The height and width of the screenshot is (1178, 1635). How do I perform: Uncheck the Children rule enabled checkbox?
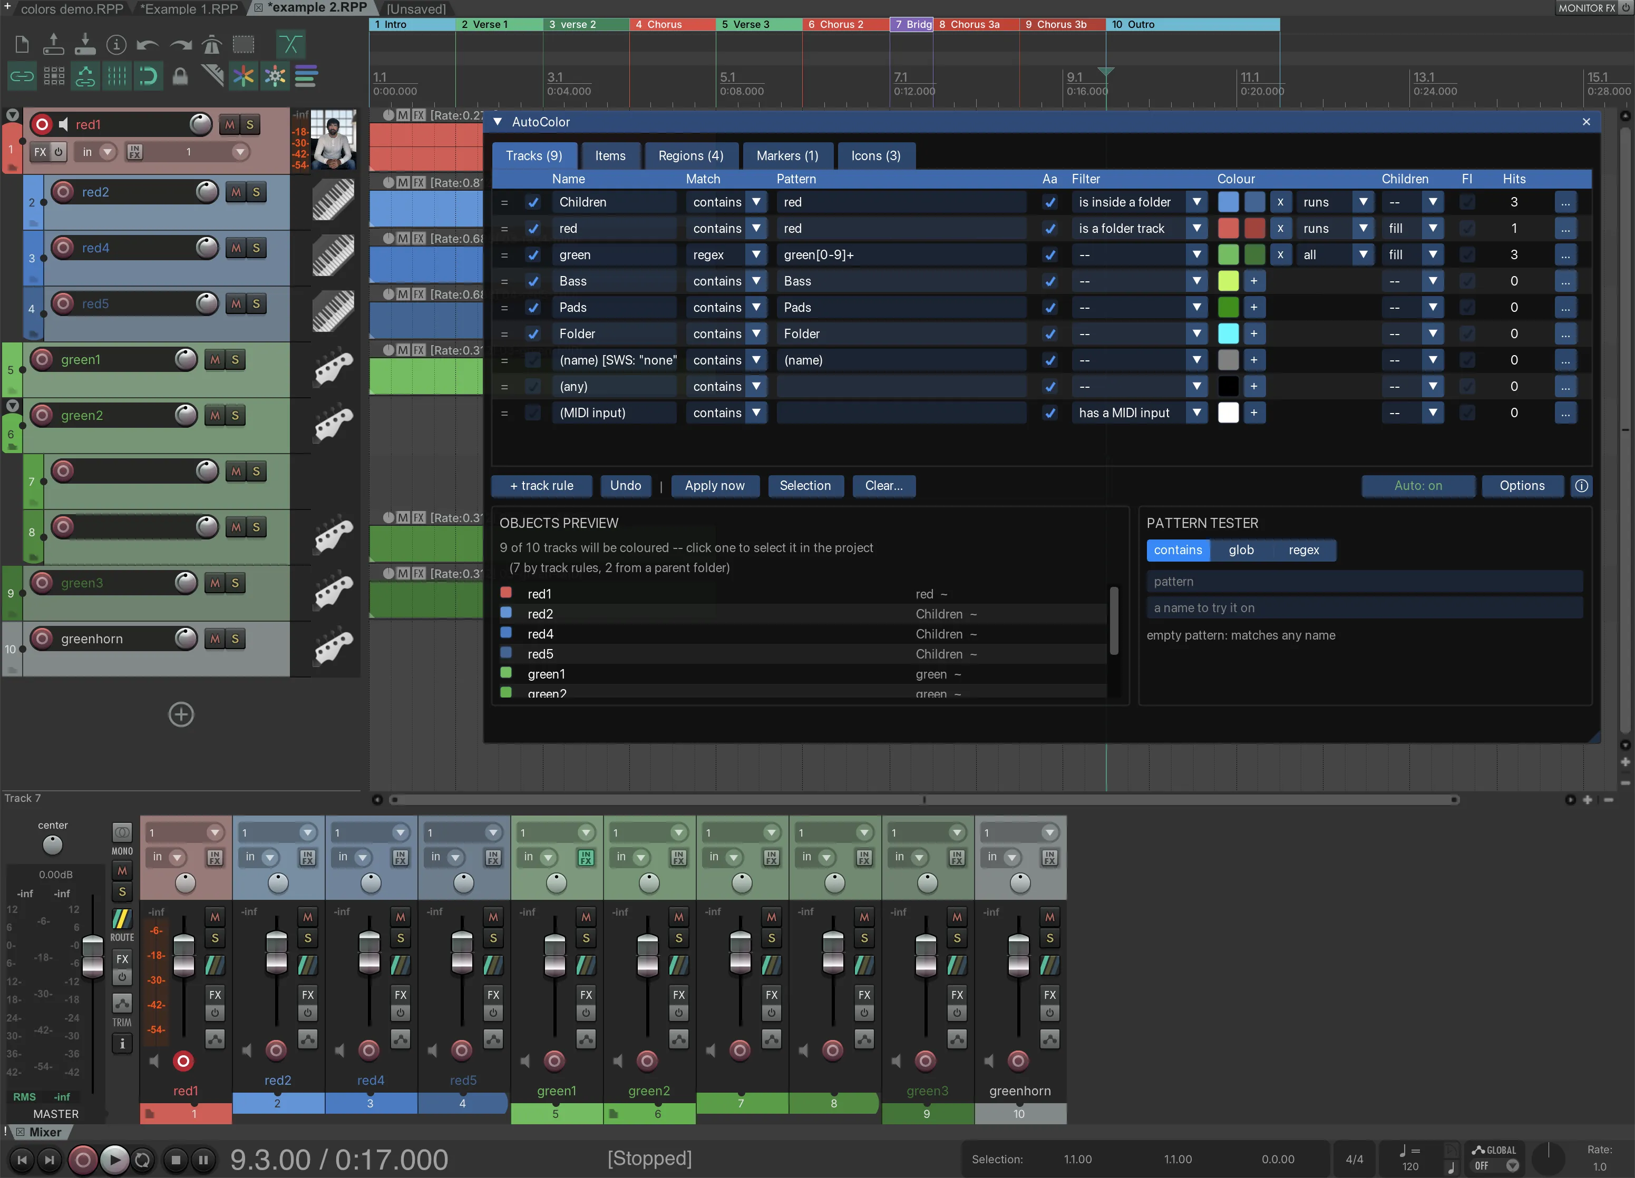pos(533,202)
